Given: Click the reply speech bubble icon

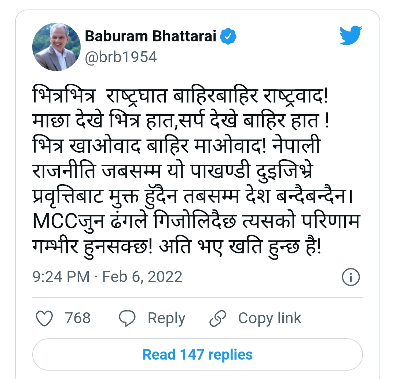Looking at the screenshot, I should (128, 318).
